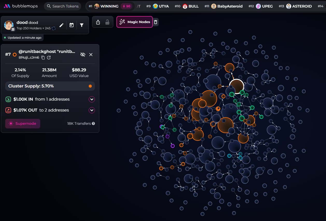Click the Supernode button
This screenshot has height=221, width=326.
pos(23,124)
